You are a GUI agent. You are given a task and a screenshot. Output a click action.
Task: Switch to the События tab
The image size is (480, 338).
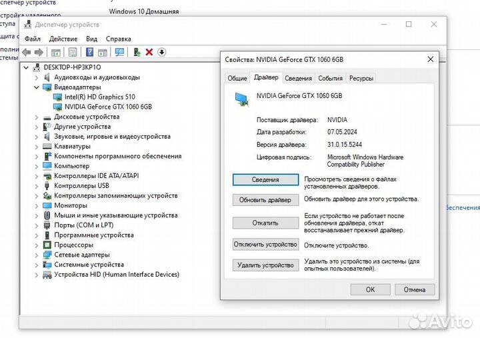tap(330, 79)
